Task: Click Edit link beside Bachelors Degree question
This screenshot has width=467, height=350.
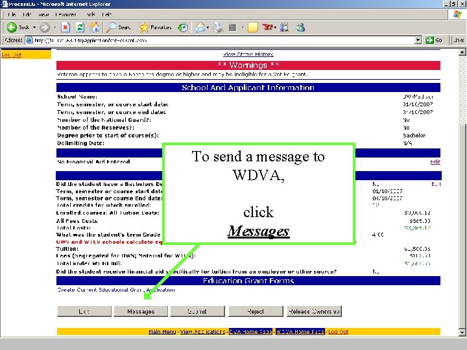Action: (437, 184)
